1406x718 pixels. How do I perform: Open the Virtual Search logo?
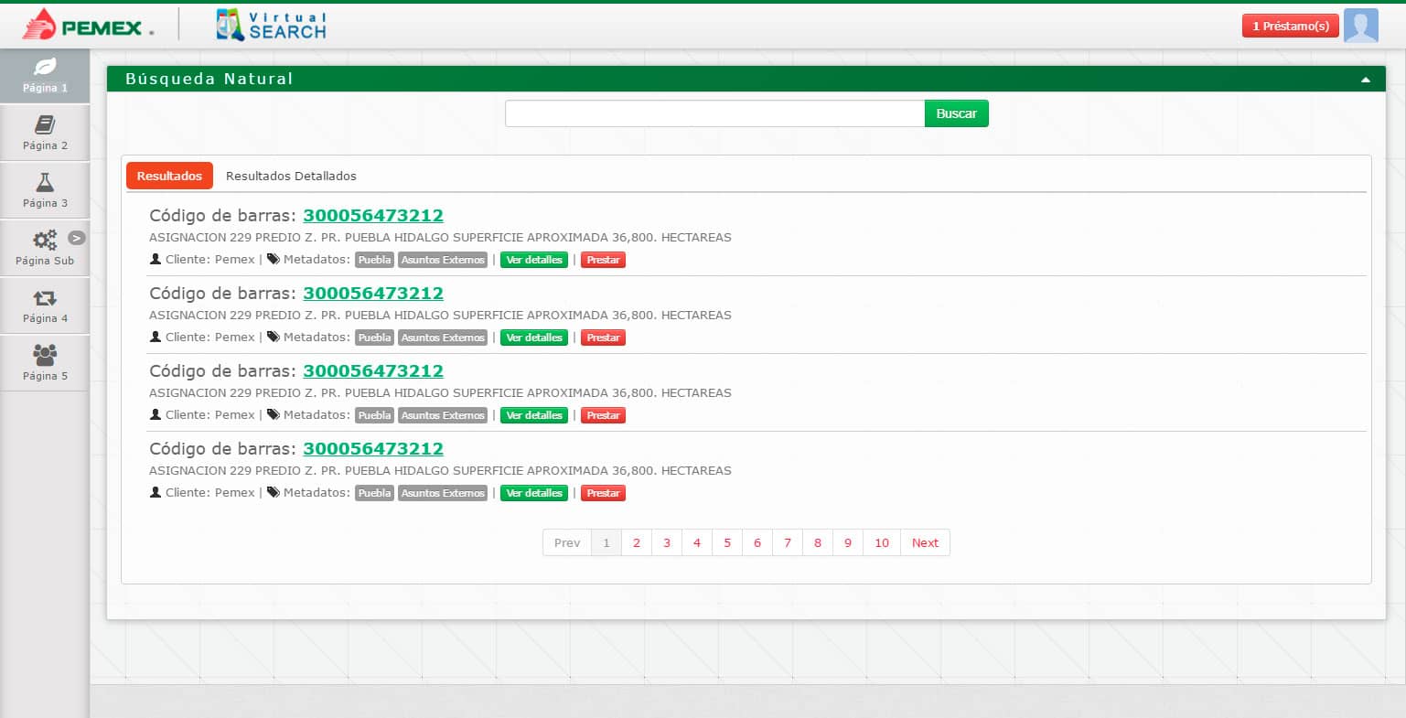click(x=272, y=26)
